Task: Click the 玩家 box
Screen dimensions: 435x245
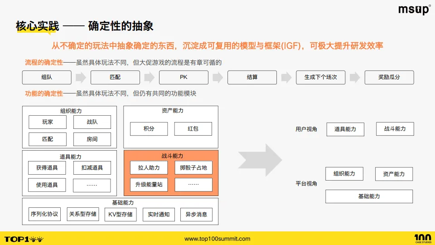Action: 48,122
